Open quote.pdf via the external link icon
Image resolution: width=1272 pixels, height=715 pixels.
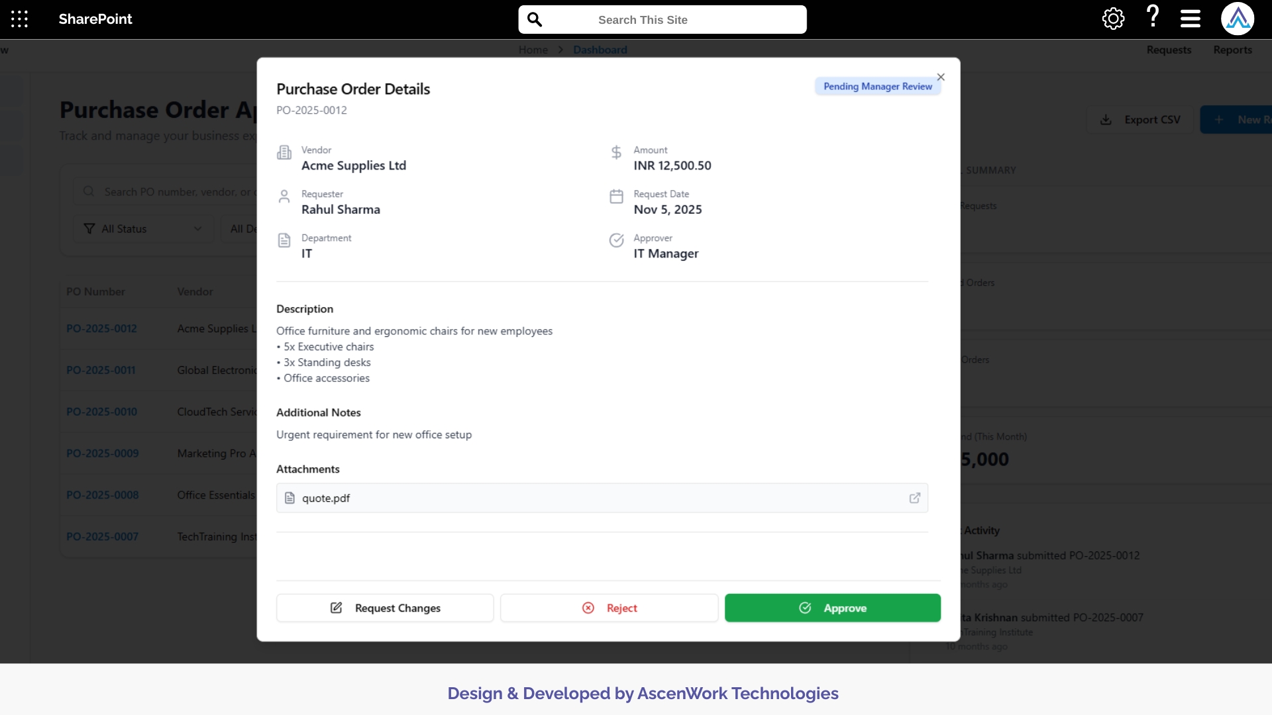915,498
